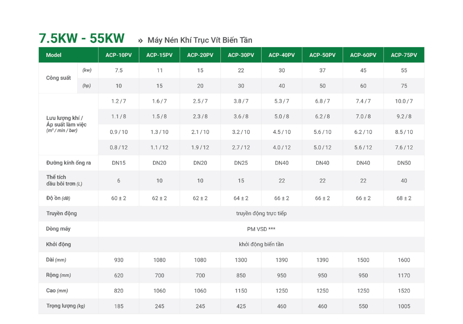The image size is (463, 324).
Task: Select the ACP-75PV column header
Action: [404, 55]
